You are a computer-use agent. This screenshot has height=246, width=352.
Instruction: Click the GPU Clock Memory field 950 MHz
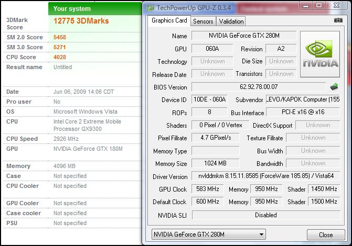coord(266,189)
